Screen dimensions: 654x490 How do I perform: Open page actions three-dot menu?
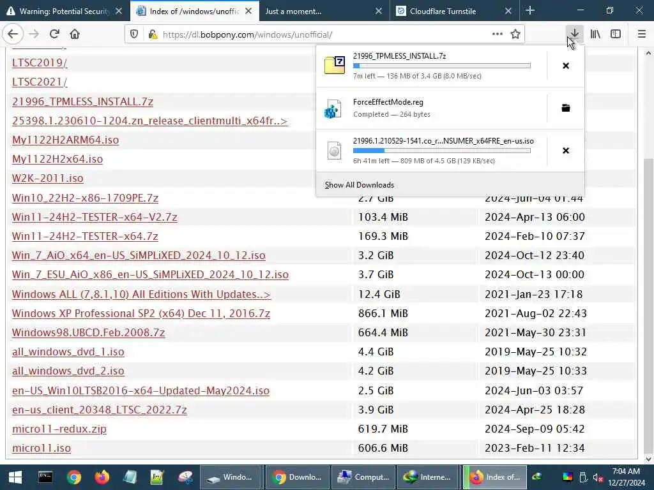coord(497,34)
